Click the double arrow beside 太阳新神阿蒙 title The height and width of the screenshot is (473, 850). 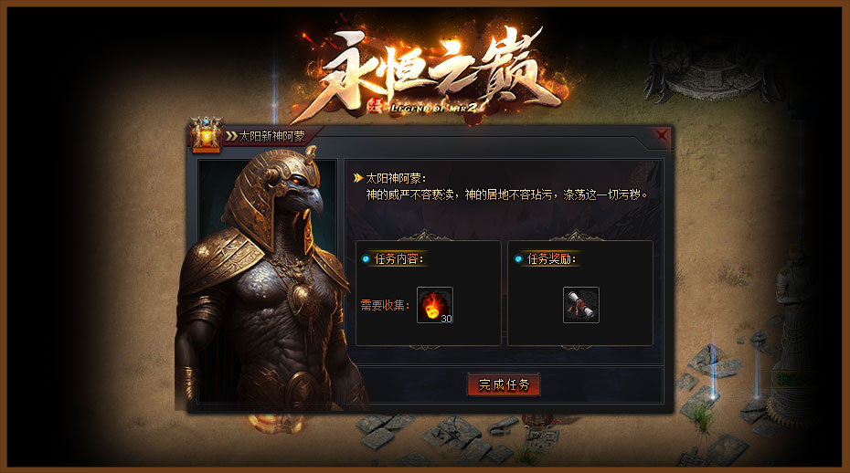[231, 136]
